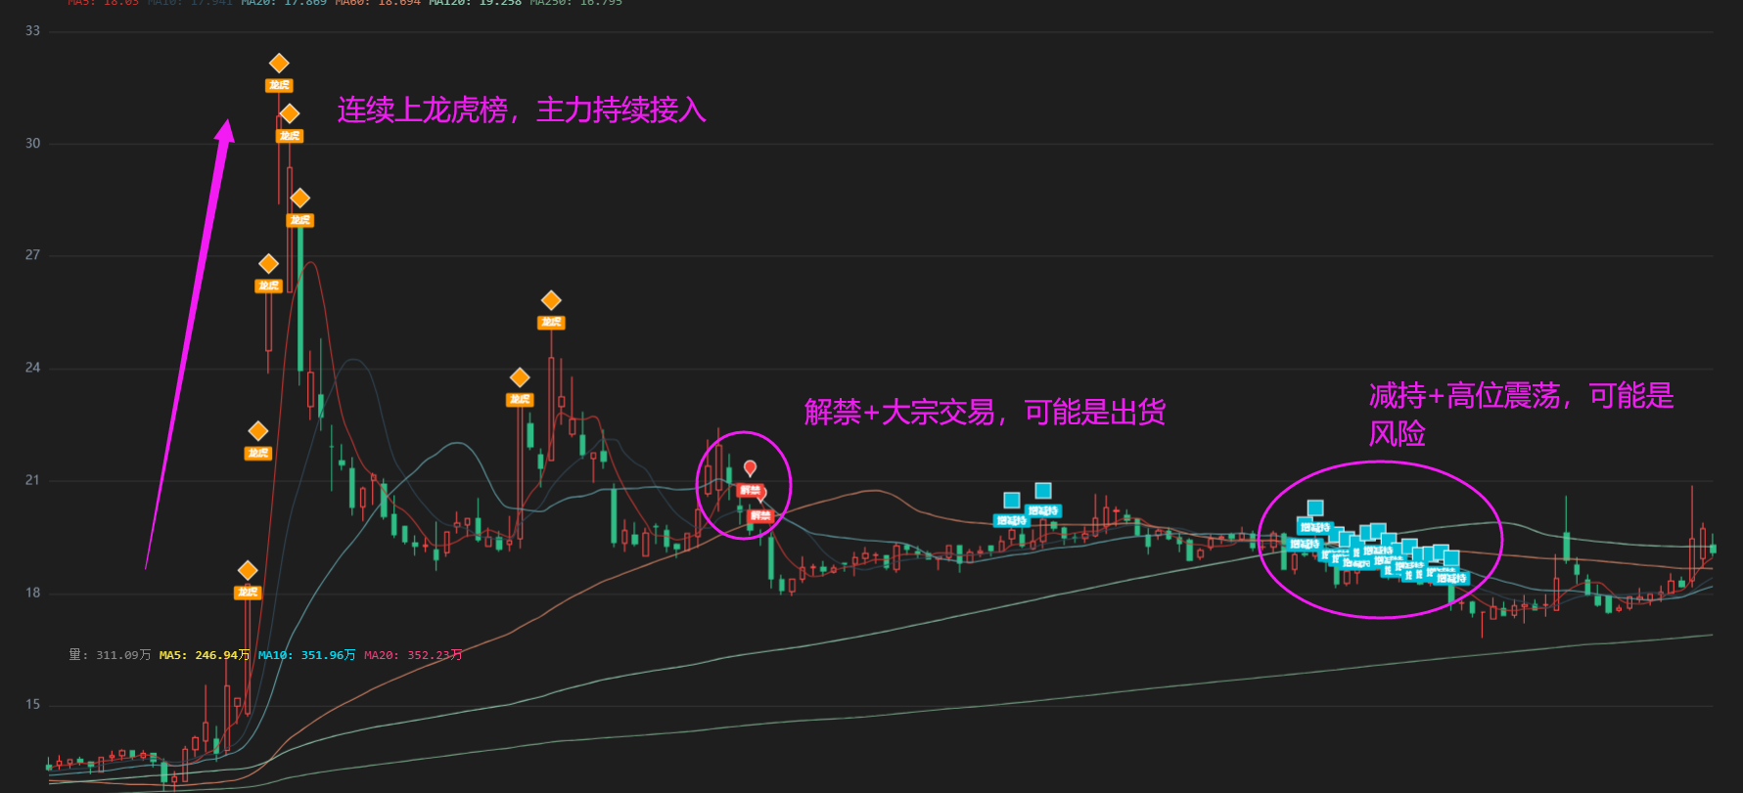Screen dimensions: 1743x793
Task: Click the magenta upward arrow annotation
Action: click(x=189, y=343)
